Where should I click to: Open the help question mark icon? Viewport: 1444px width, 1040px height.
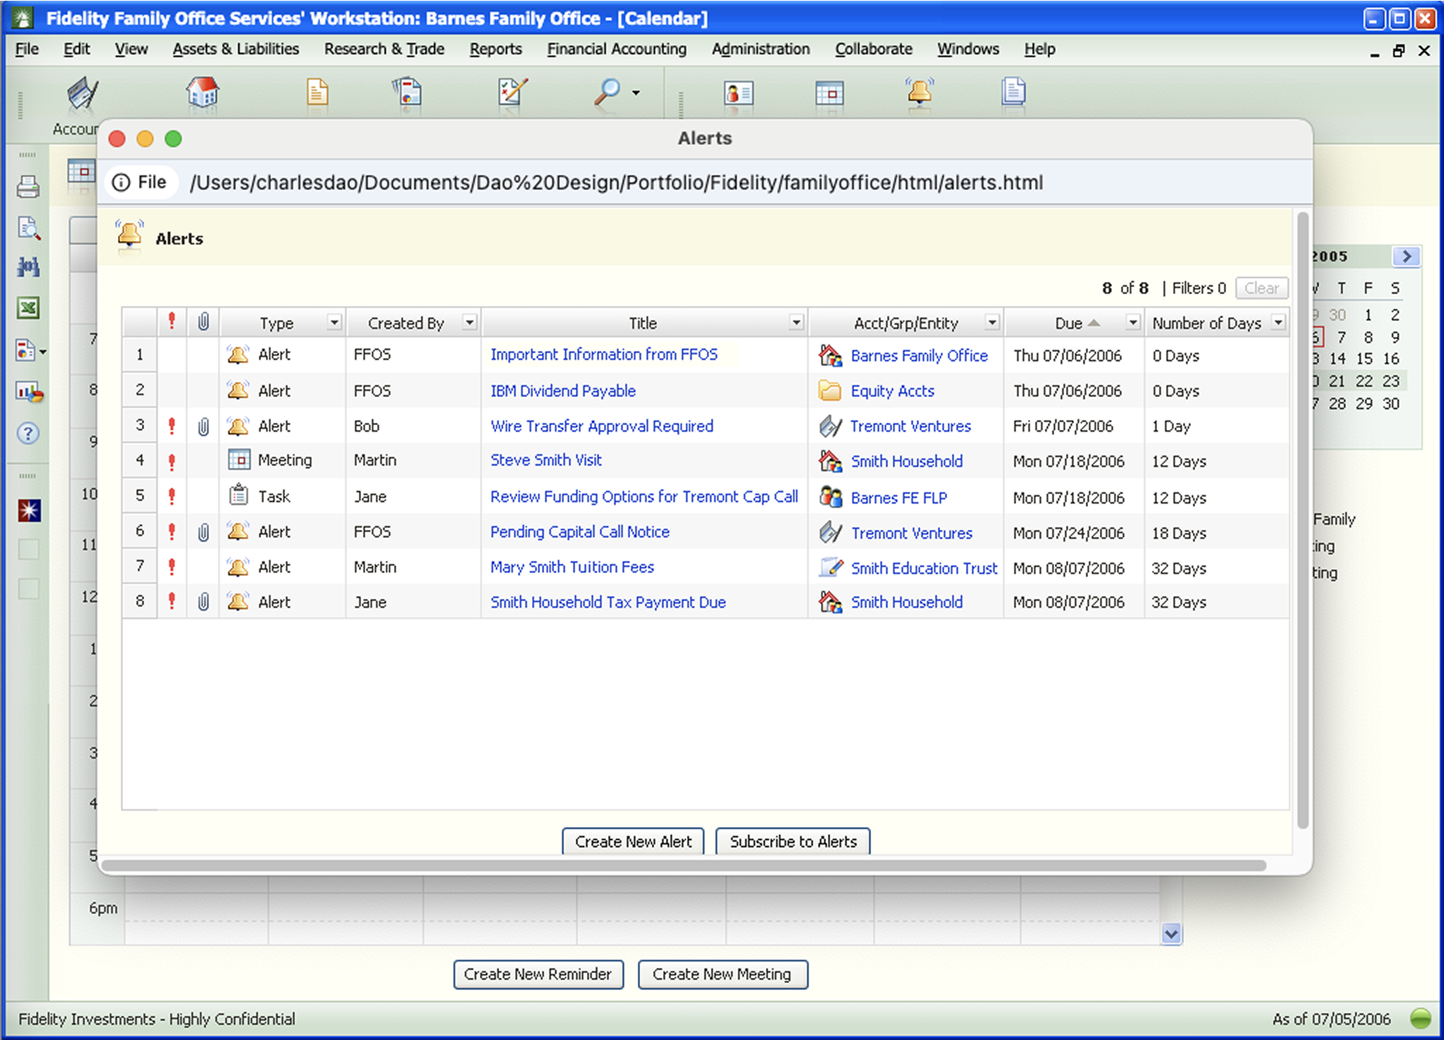pos(28,433)
